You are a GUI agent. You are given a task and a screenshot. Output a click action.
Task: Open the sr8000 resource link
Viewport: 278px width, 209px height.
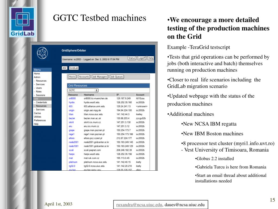72,99
